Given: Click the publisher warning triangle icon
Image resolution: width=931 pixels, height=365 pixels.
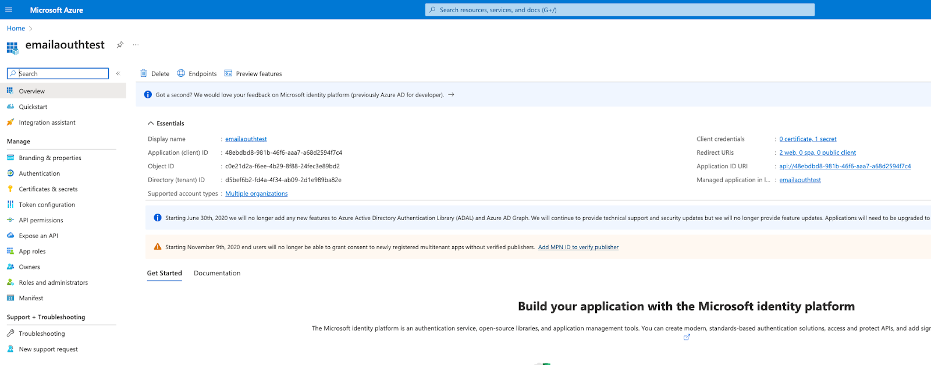Looking at the screenshot, I should [x=157, y=247].
